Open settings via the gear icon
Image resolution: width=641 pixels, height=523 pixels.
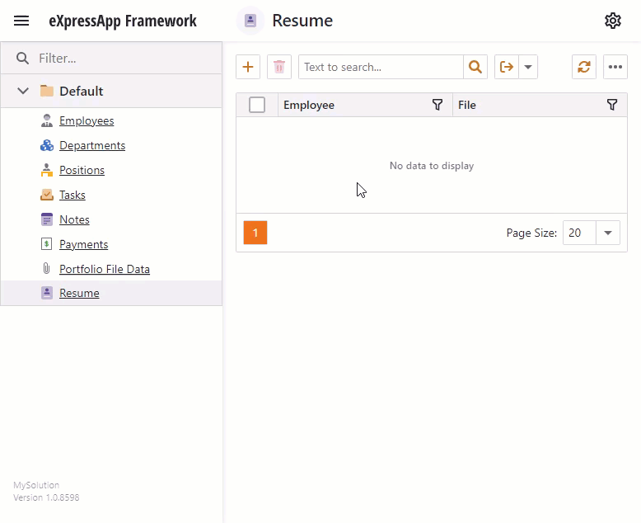(x=613, y=21)
